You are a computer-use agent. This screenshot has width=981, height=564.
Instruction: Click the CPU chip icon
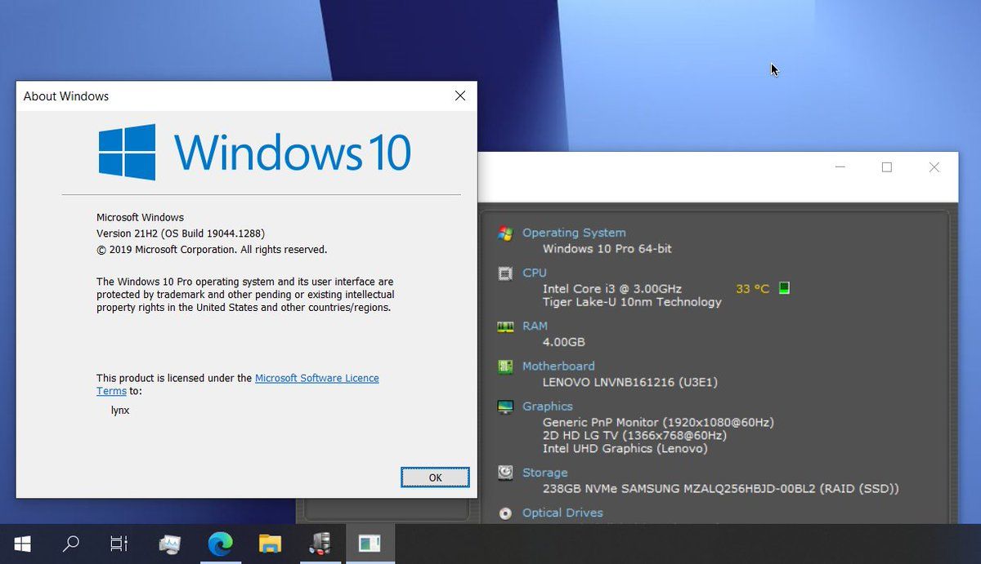[505, 273]
